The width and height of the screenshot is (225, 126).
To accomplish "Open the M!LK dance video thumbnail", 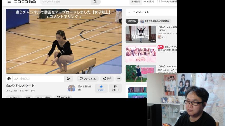I will [141, 34].
